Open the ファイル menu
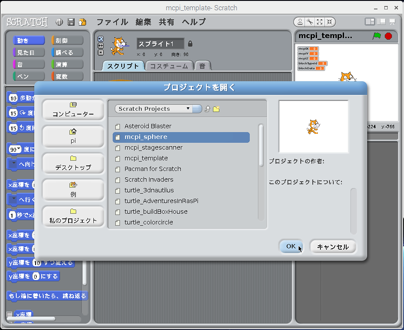This screenshot has width=404, height=330. coord(112,22)
